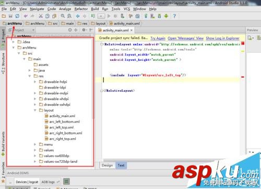
Task: Collapse the RelativeLayout code fold marker
Action: coord(102,45)
